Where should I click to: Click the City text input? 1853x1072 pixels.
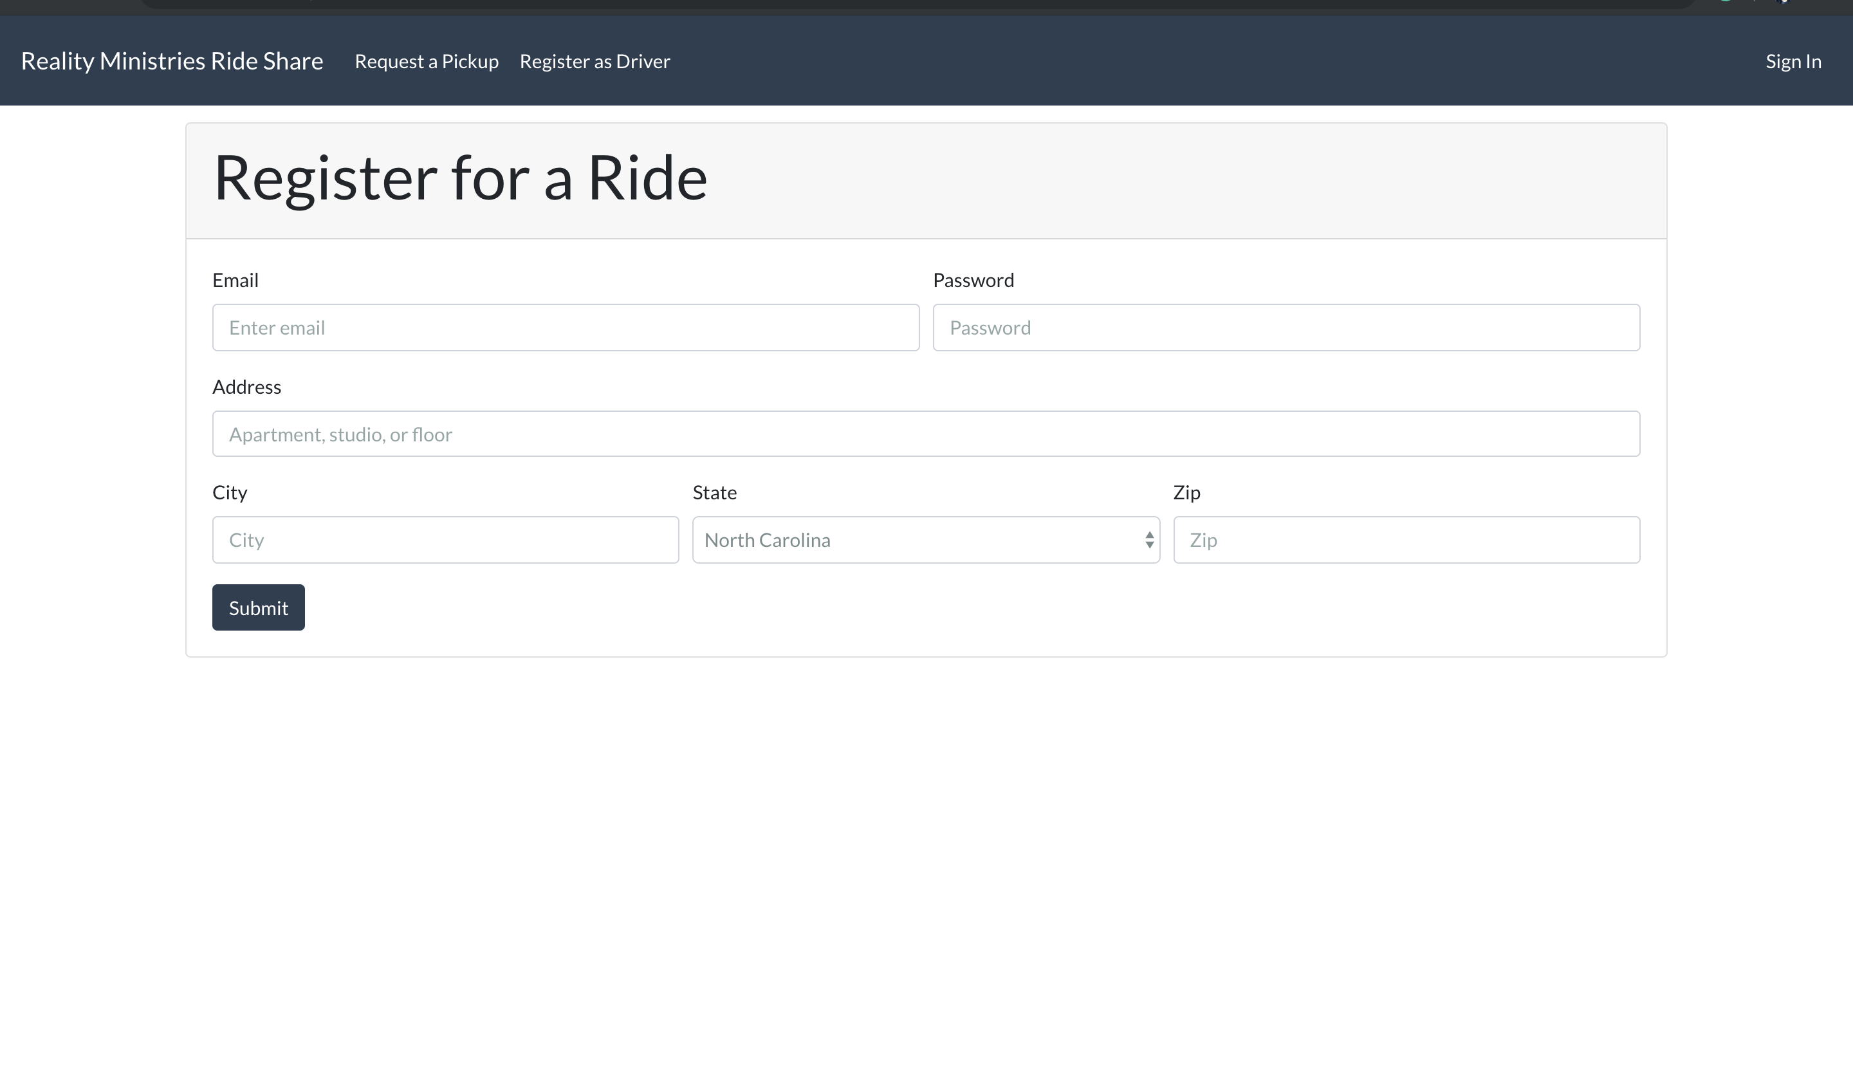click(x=445, y=540)
